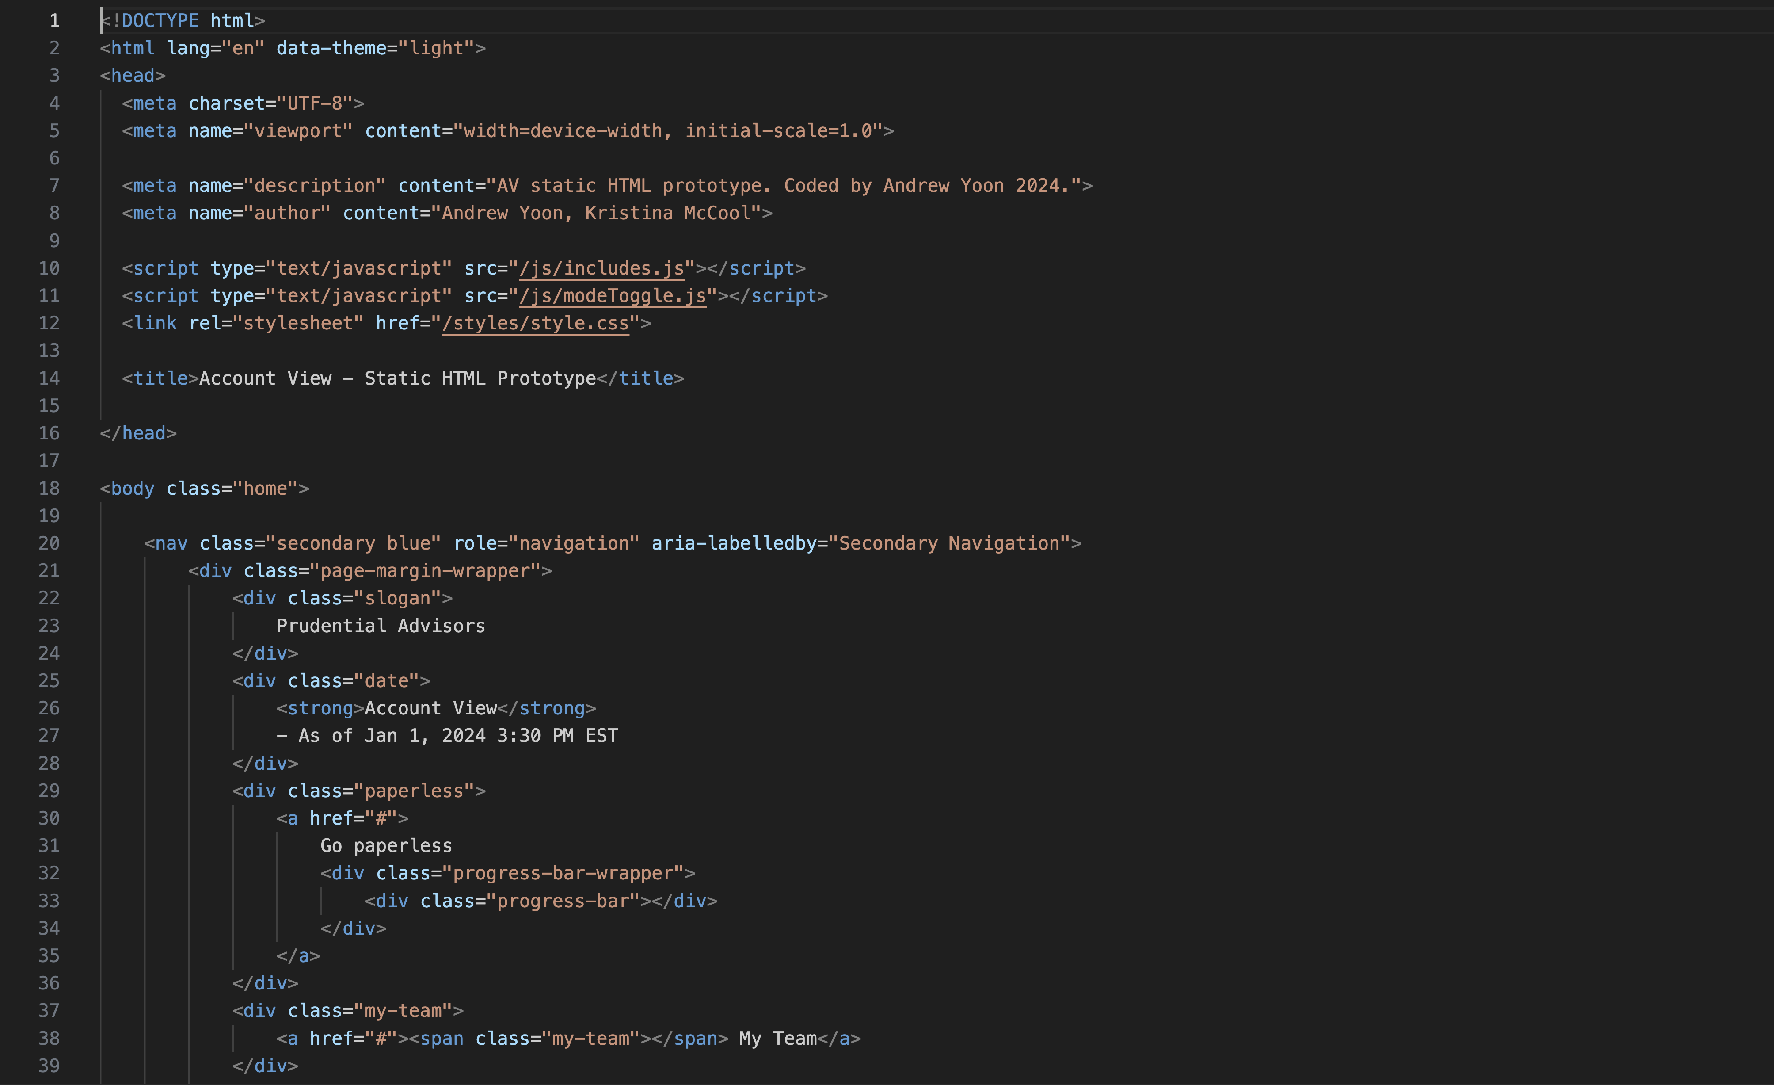Image resolution: width=1774 pixels, height=1085 pixels.
Task: Open the /js/includes.js script link
Action: [x=601, y=268]
